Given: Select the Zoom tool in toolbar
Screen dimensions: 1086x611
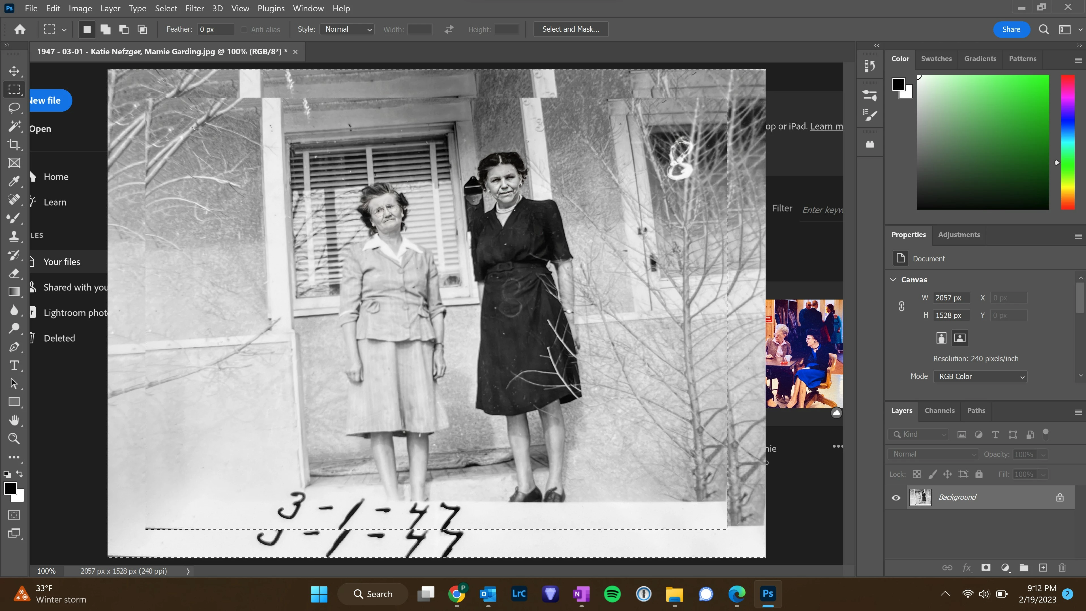Looking at the screenshot, I should 14,439.
